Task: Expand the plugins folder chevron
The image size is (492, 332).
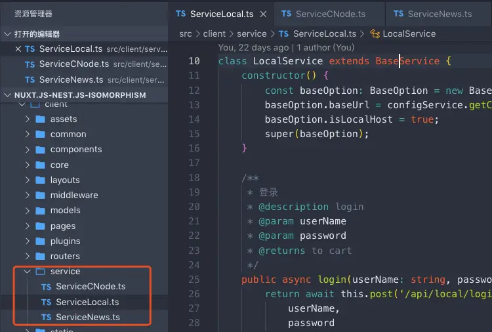Action: coord(28,241)
